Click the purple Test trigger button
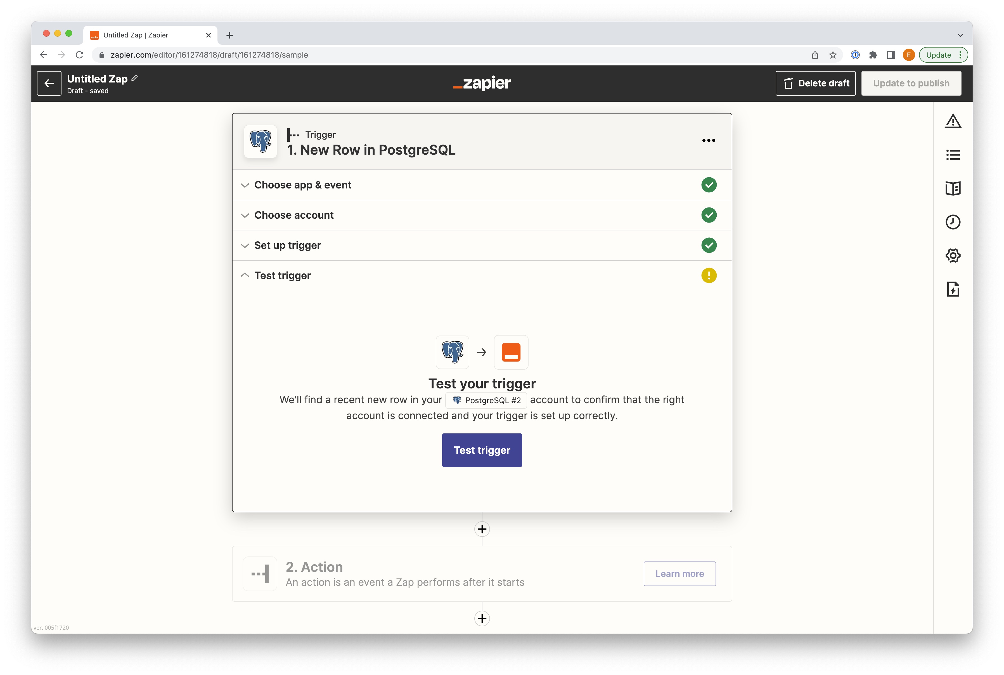 pyautogui.click(x=482, y=450)
